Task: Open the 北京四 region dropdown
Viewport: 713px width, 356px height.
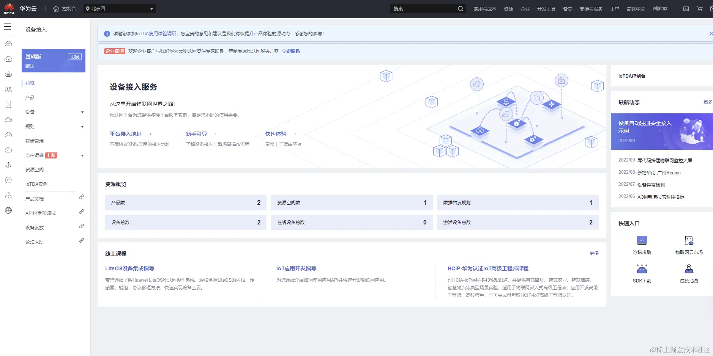Action: tap(120, 9)
